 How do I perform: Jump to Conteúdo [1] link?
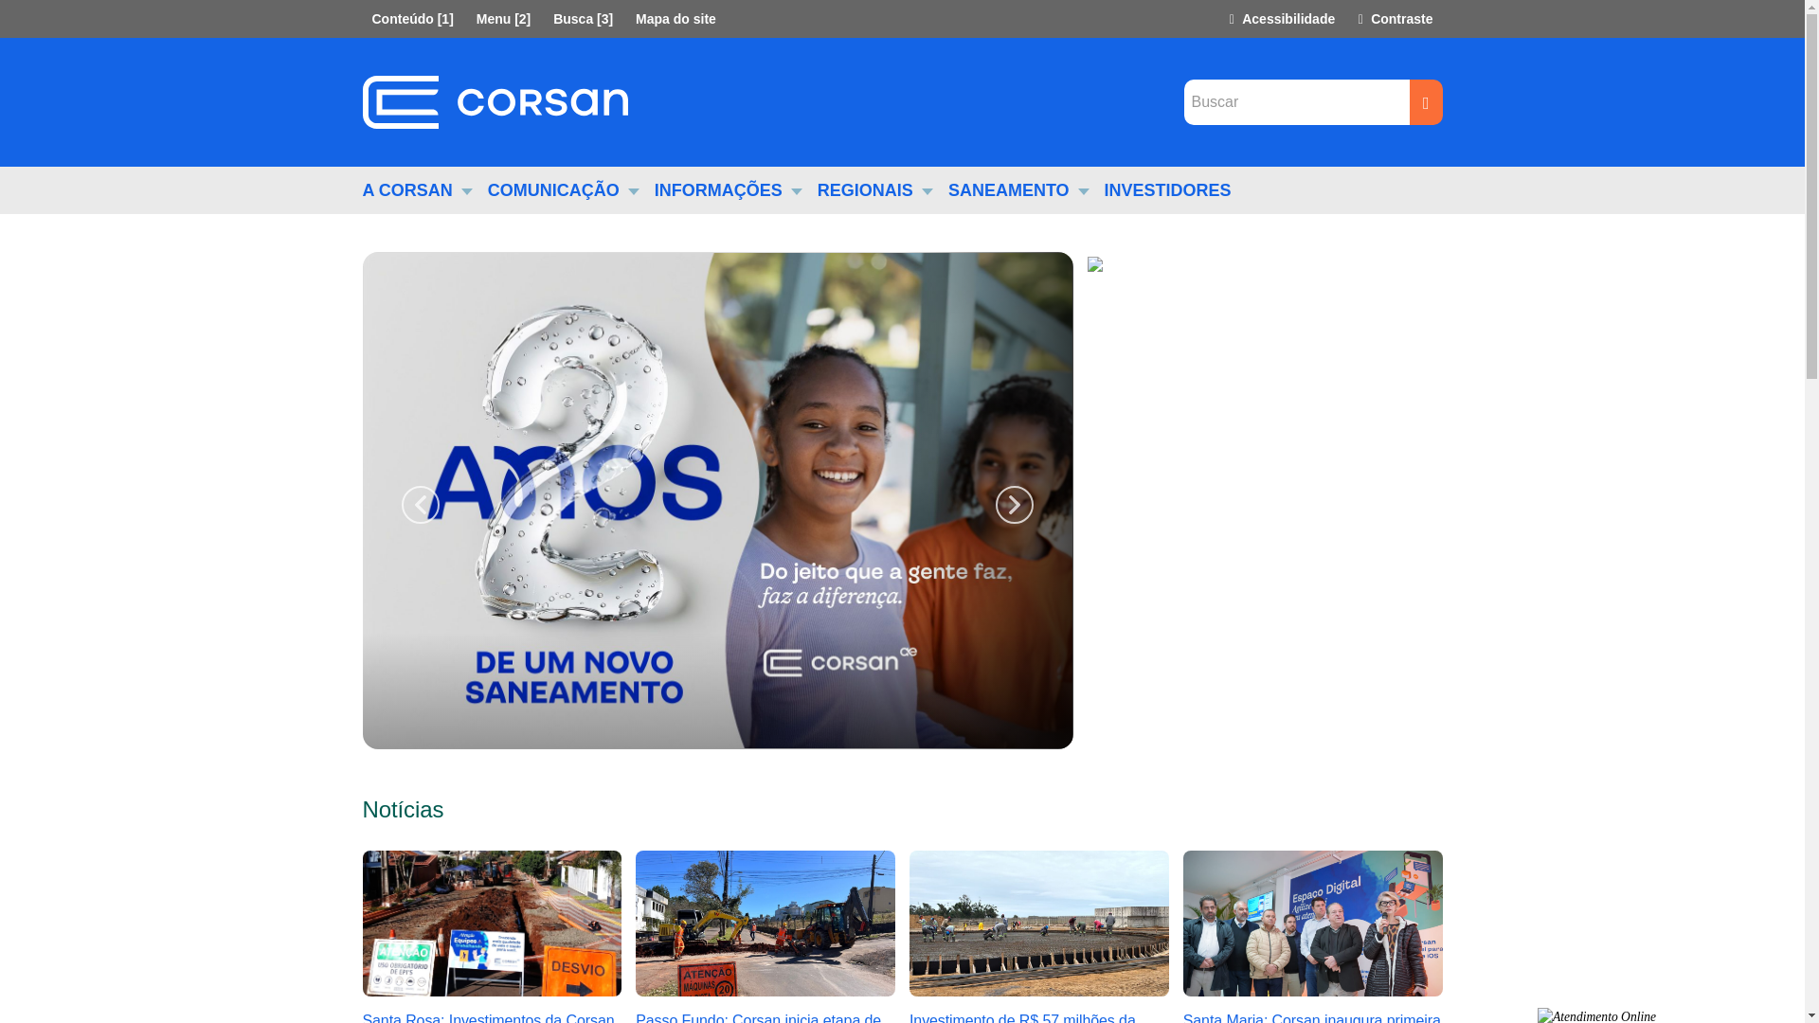coord(412,19)
